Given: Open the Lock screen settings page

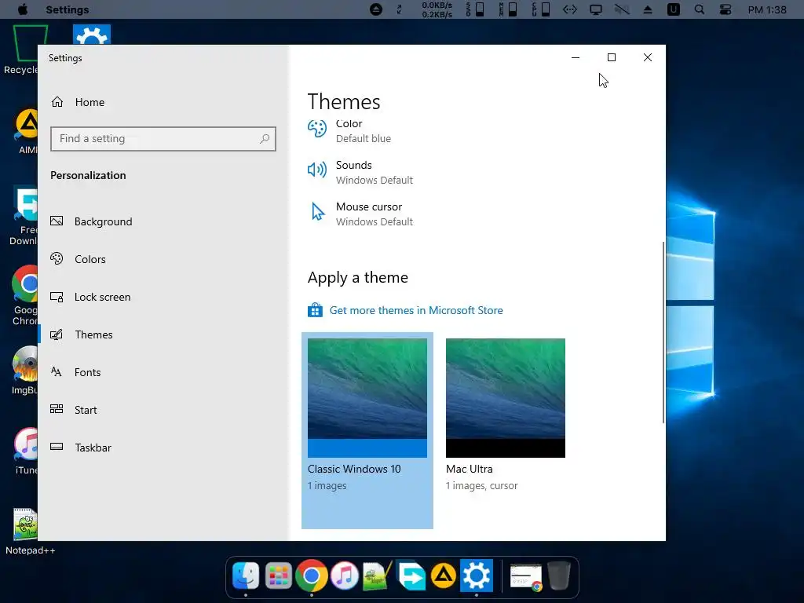Looking at the screenshot, I should (103, 297).
